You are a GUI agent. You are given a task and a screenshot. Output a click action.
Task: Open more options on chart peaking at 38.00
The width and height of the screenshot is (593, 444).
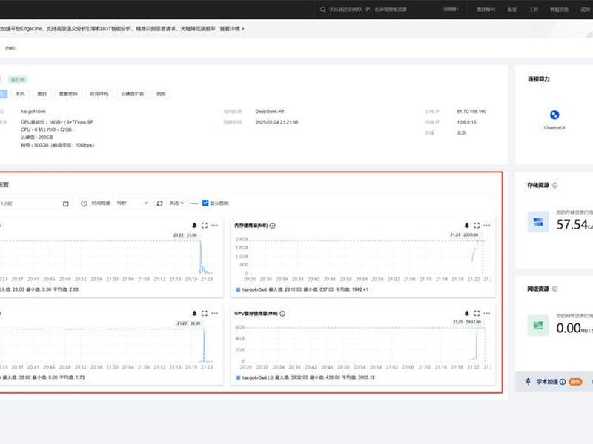pos(214,313)
